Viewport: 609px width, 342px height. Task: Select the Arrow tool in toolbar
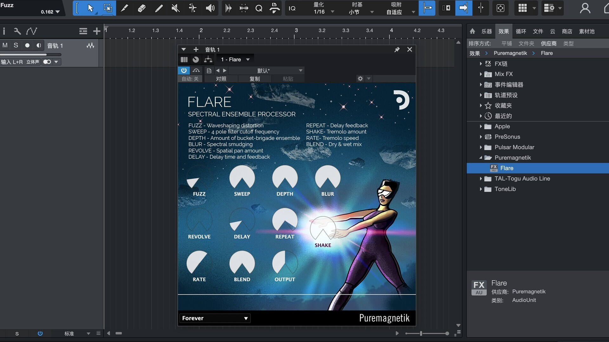click(x=90, y=8)
